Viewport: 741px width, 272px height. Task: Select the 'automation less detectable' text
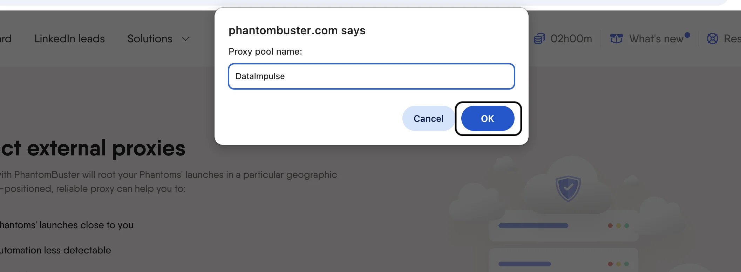point(55,250)
